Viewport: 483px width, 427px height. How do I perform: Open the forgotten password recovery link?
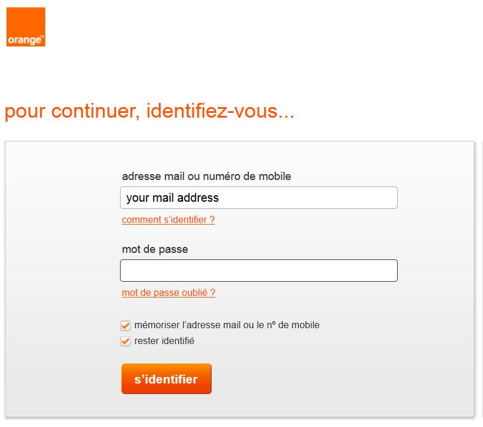coord(168,293)
